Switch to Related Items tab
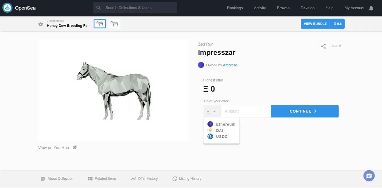The width and height of the screenshot is (382, 188). coord(102,179)
